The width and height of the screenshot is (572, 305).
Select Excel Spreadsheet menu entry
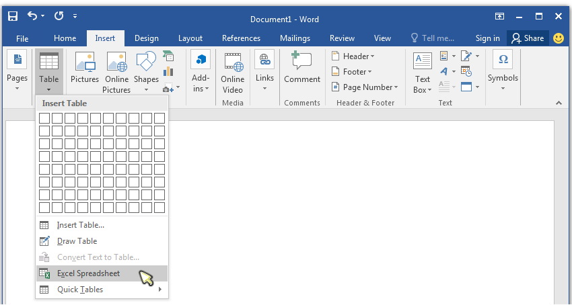[102, 273]
